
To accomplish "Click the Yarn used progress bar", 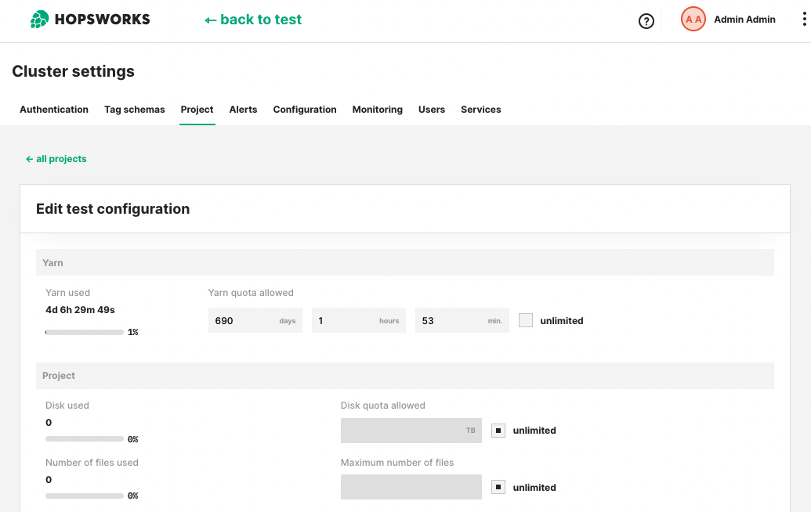I will coord(85,333).
